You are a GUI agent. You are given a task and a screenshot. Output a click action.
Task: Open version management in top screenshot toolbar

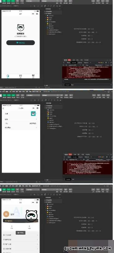98,1
